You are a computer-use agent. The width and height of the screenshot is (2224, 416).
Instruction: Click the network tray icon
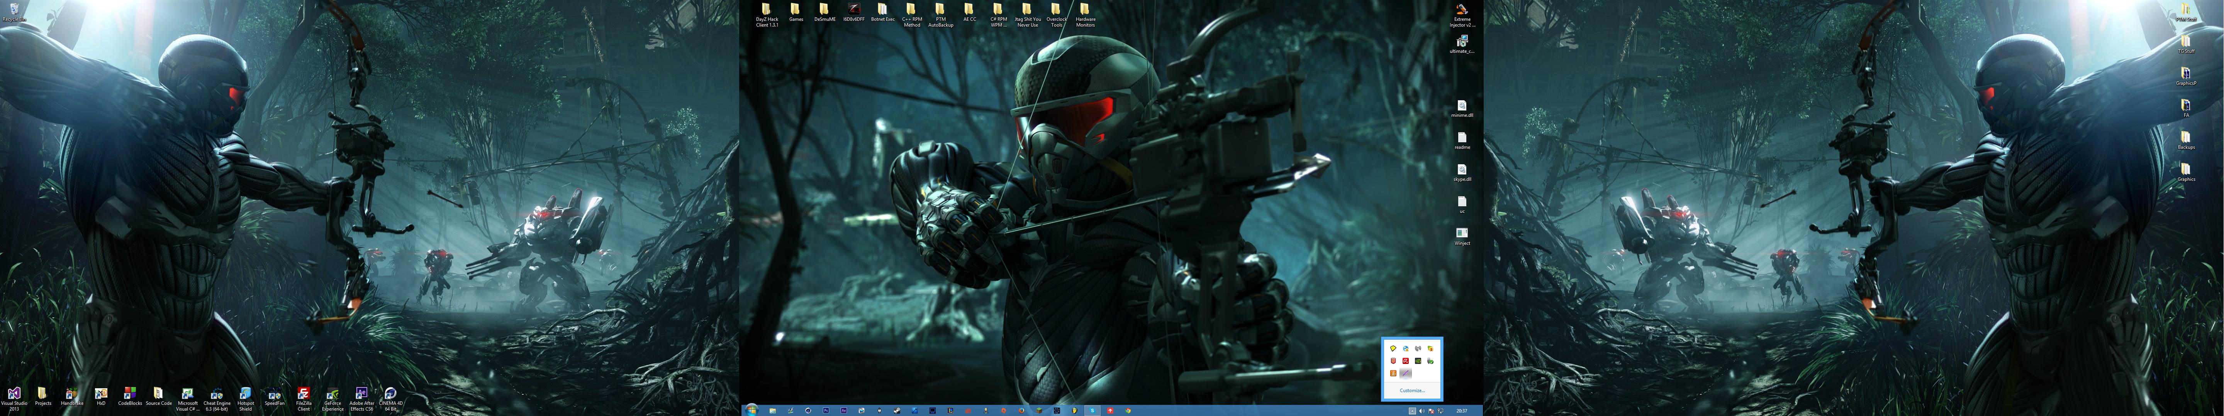(x=1440, y=411)
